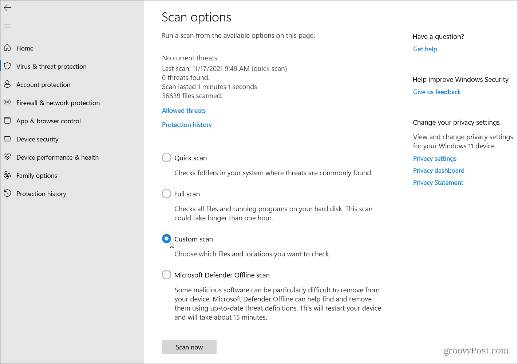
Task: Open Protection history link under scan results
Action: (x=187, y=125)
